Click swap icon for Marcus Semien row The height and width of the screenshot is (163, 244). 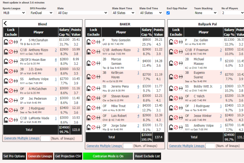(98, 63)
